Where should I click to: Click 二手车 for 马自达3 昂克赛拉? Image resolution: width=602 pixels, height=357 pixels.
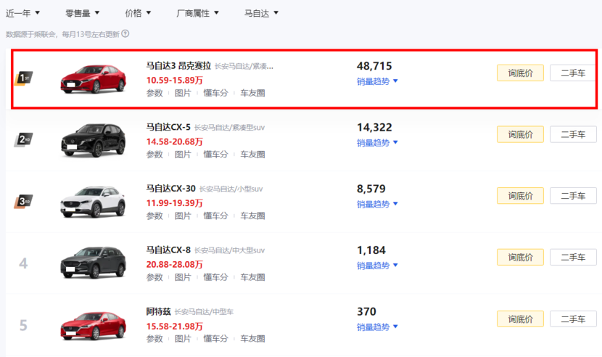(x=573, y=73)
